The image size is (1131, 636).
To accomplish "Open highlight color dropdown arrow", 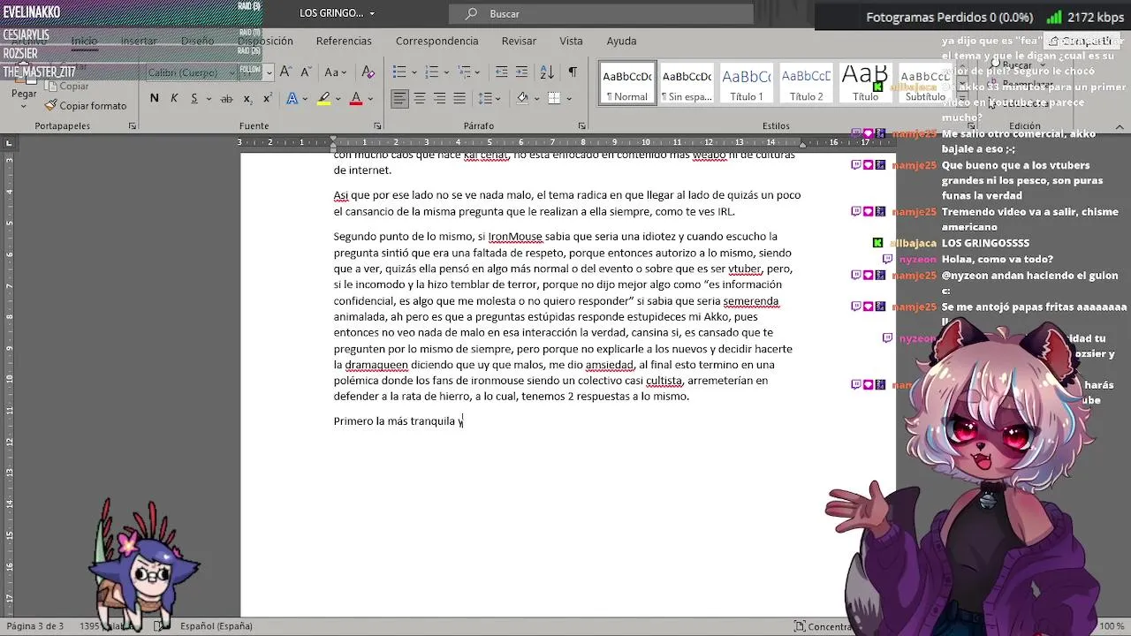I will (338, 99).
